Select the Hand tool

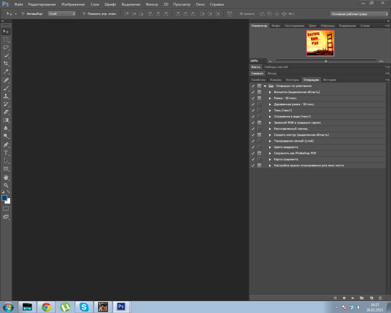click(x=6, y=178)
